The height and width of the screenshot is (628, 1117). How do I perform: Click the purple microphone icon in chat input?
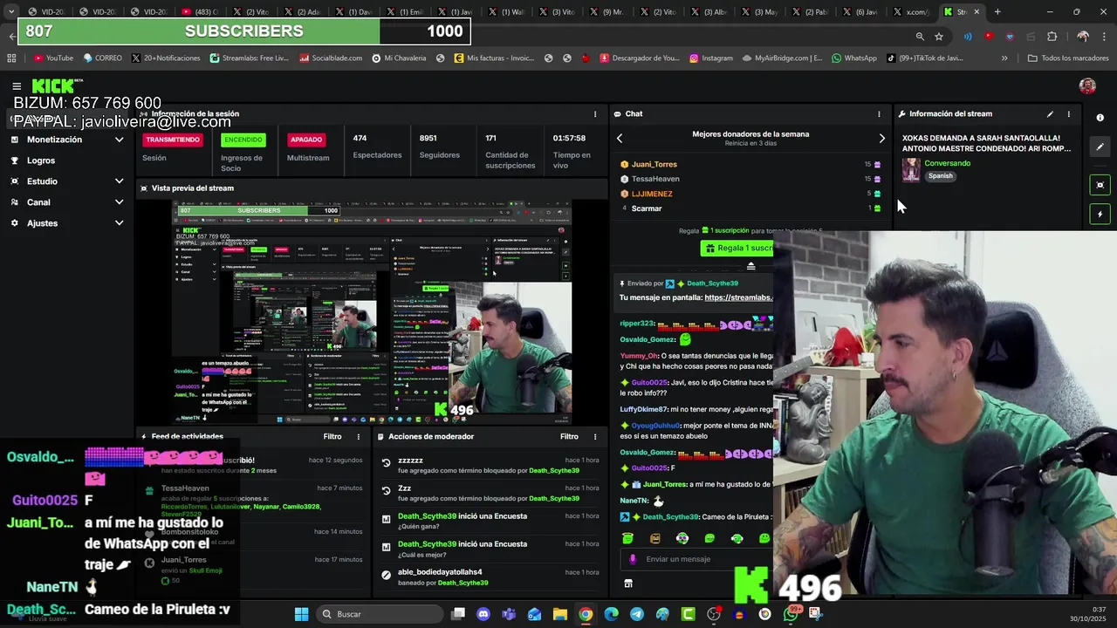tap(633, 559)
